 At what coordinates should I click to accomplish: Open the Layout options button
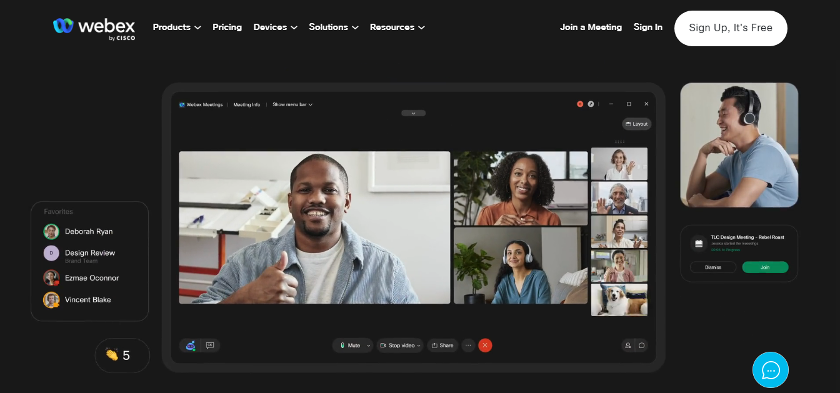pos(637,124)
